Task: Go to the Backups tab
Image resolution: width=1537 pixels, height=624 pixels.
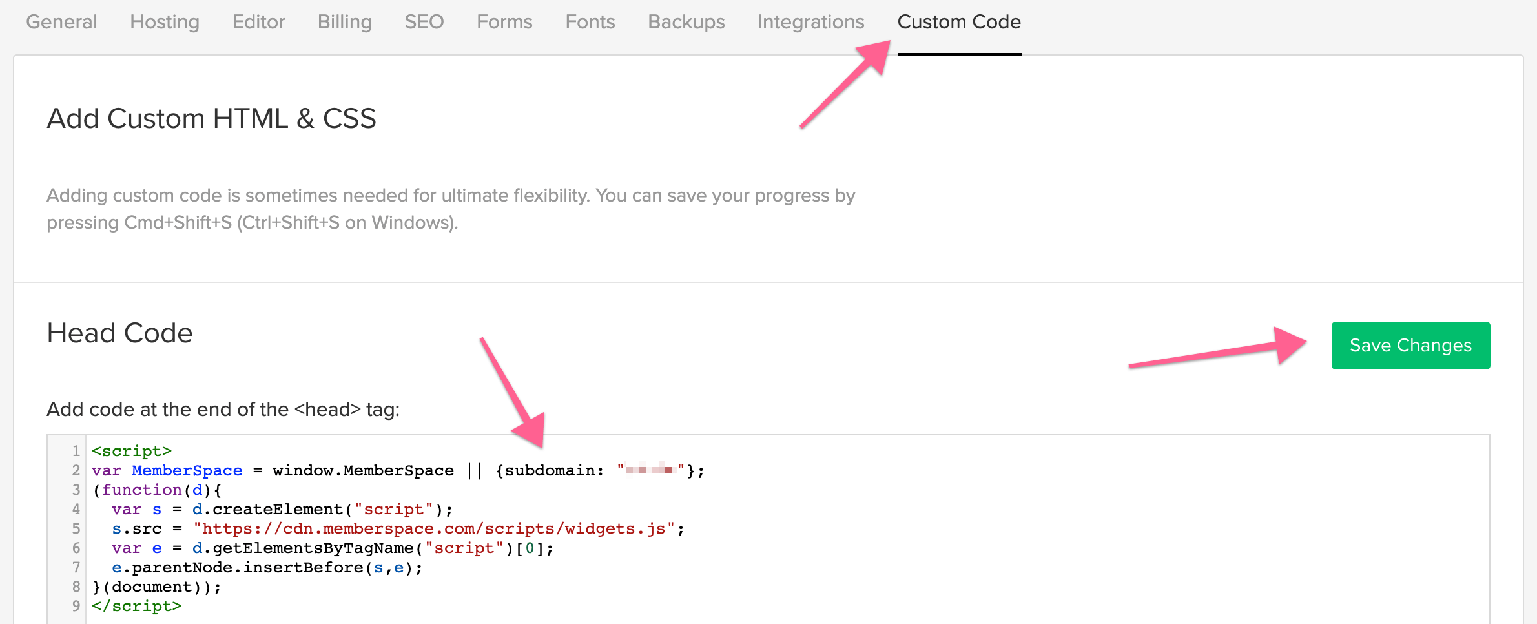Action: (x=686, y=22)
